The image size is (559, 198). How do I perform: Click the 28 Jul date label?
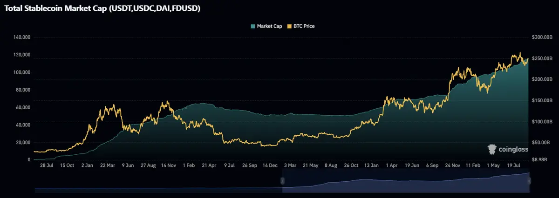pyautogui.click(x=48, y=165)
